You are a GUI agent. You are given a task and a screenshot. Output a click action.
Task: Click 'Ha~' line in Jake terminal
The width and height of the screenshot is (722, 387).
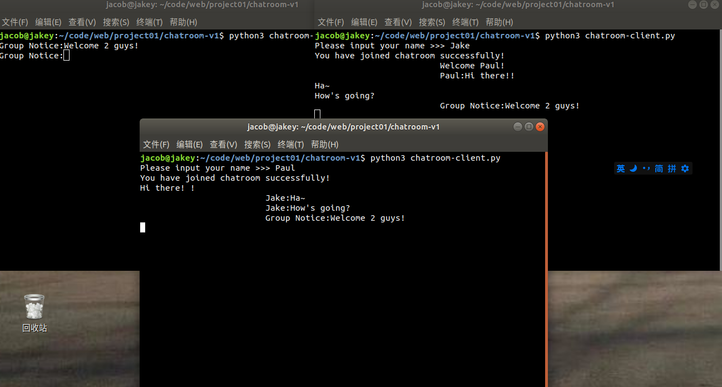pos(322,86)
